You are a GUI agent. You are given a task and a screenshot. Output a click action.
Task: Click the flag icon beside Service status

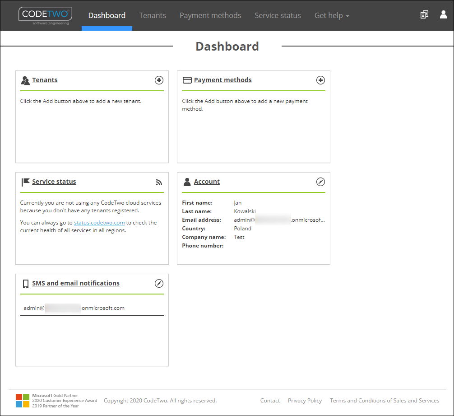[x=25, y=182]
